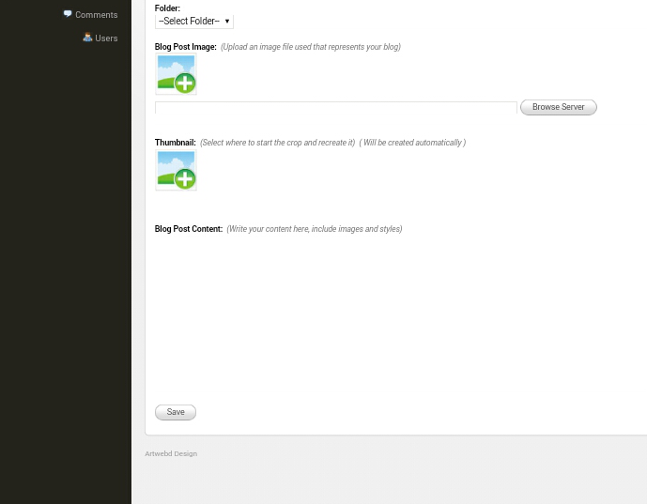Click the Blog Post Content: label
This screenshot has width=647, height=504.
(x=189, y=228)
